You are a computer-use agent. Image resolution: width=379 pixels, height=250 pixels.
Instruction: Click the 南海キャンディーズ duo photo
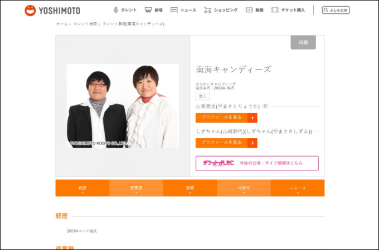click(x=123, y=106)
